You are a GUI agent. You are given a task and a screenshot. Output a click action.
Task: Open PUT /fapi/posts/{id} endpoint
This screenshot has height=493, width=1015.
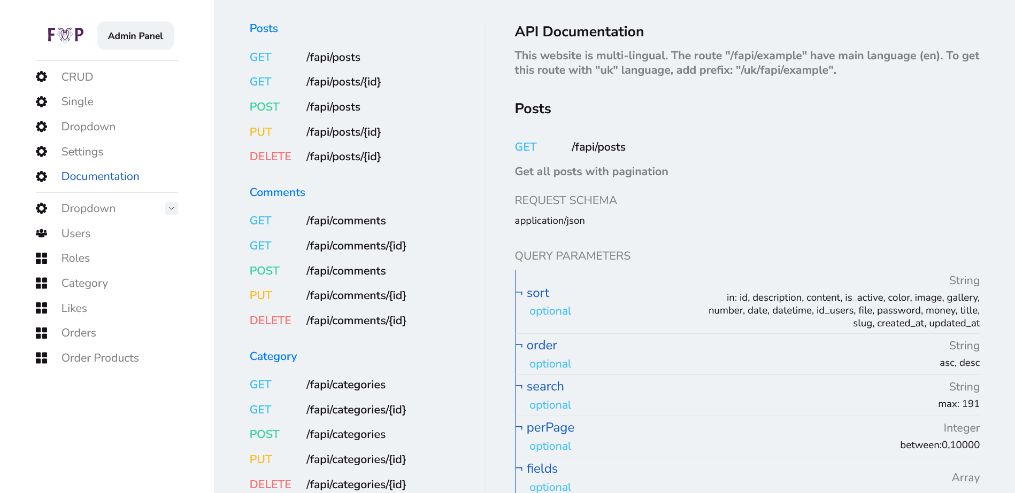click(316, 132)
